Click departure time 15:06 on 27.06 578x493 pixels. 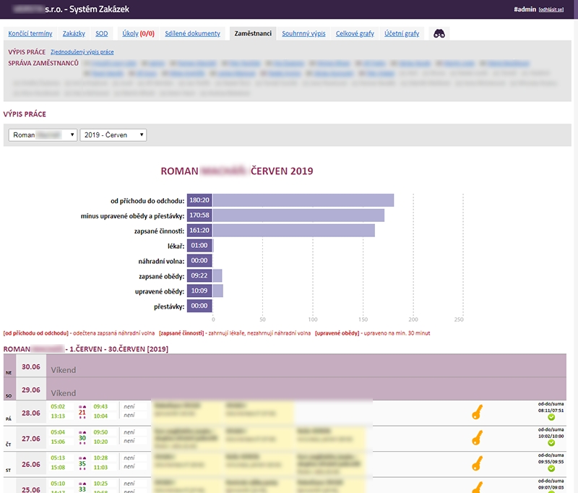coord(58,442)
